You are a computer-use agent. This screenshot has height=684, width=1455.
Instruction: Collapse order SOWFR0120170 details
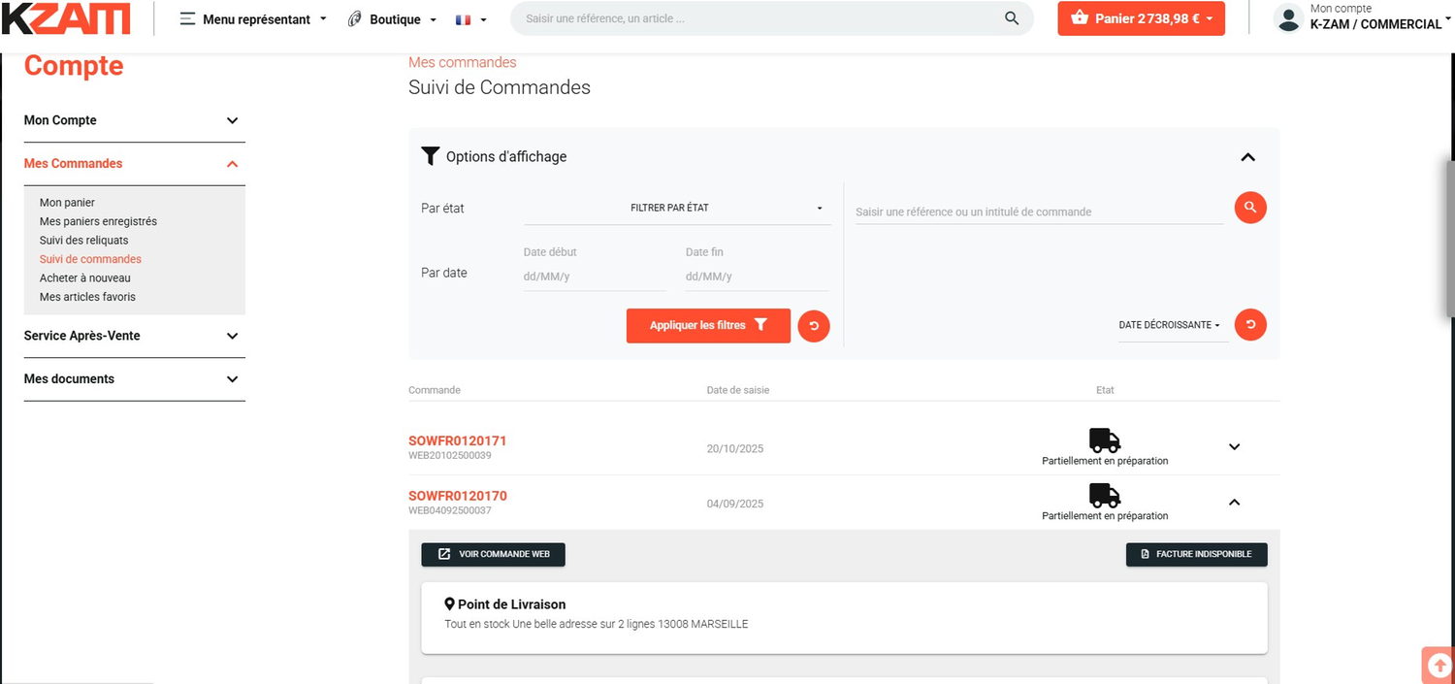(x=1234, y=503)
